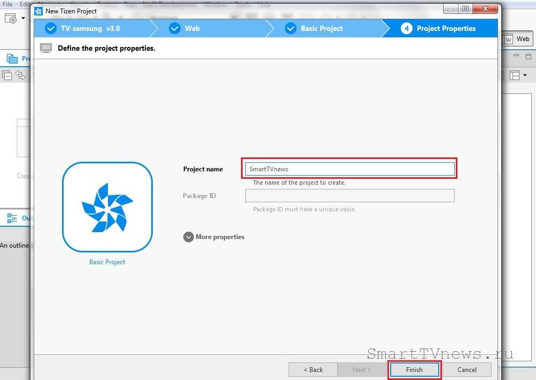536x380 pixels.
Task: Go back with the Back button
Action: click(313, 369)
